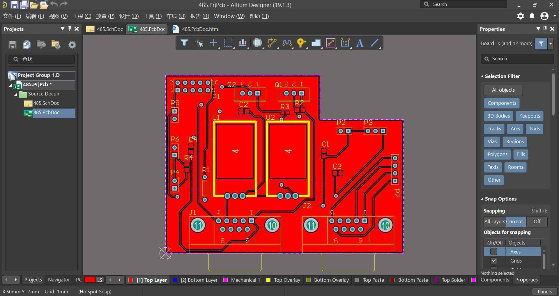This screenshot has height=296, width=559.
Task: Click the Redo arrow in title bar
Action: click(63, 4)
